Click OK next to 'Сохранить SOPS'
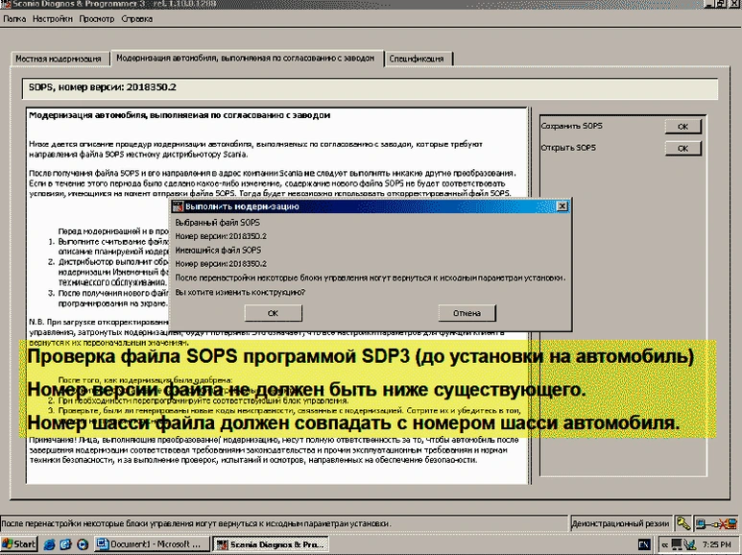Viewport: 742px width, 555px height. coord(682,127)
